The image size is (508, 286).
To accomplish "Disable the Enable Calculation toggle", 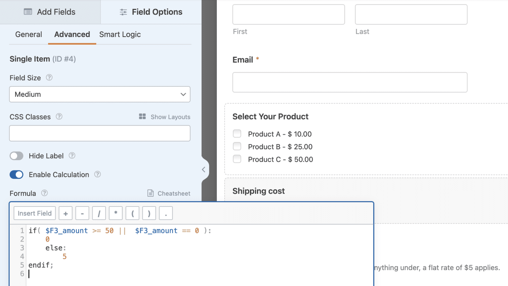I will coord(16,174).
